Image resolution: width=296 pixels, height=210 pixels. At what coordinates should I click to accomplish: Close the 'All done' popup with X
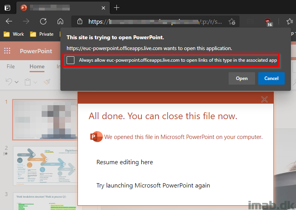pos(264,99)
